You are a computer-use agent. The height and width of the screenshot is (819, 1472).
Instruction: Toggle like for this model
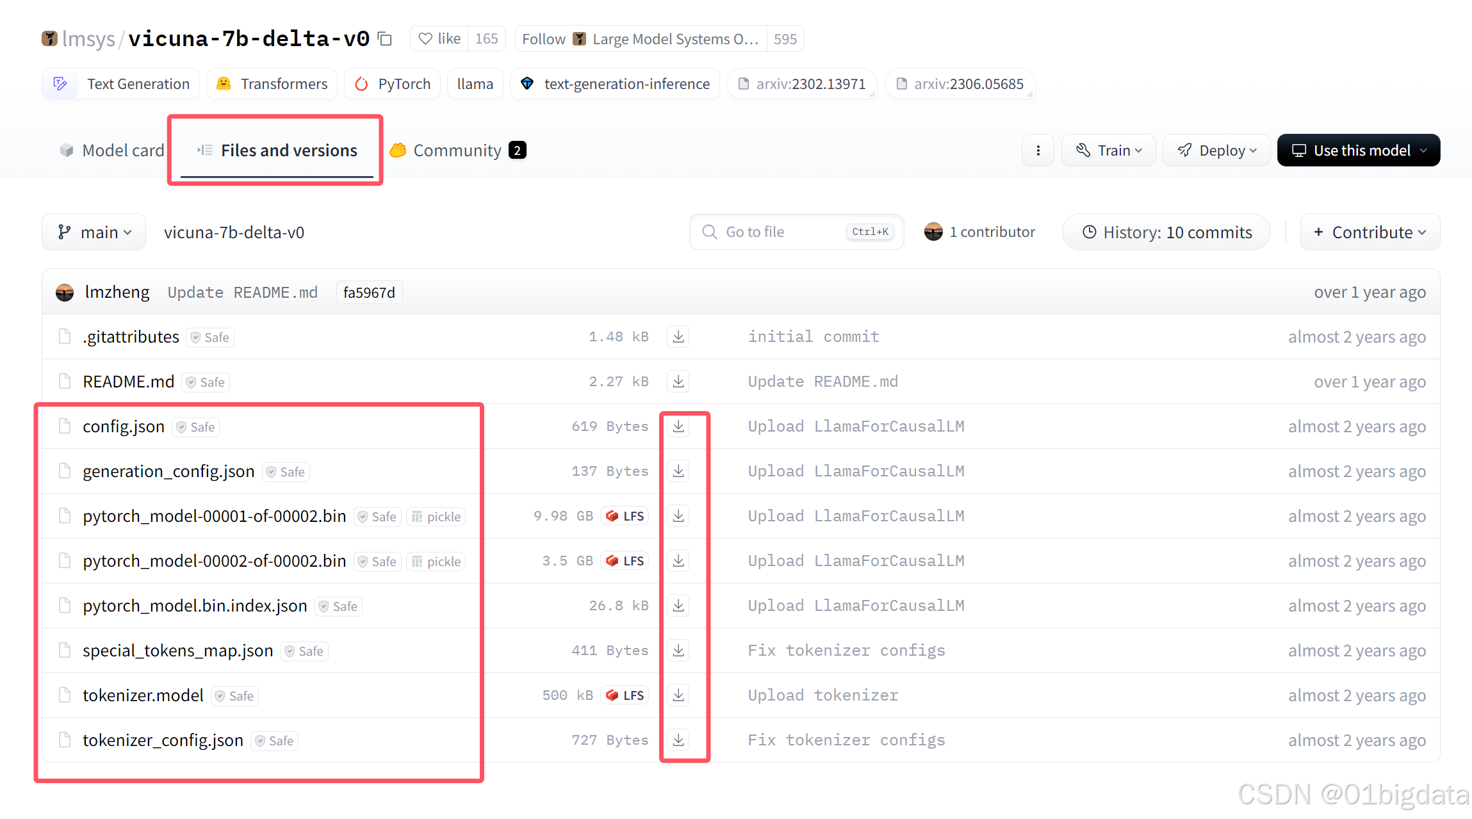click(438, 38)
